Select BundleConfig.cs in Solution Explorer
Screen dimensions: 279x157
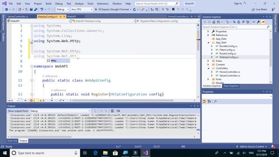pos(228,46)
